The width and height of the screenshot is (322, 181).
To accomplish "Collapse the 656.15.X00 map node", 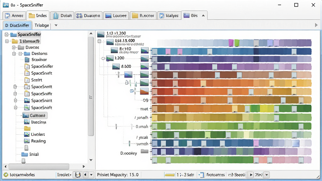I will (x=99, y=41).
